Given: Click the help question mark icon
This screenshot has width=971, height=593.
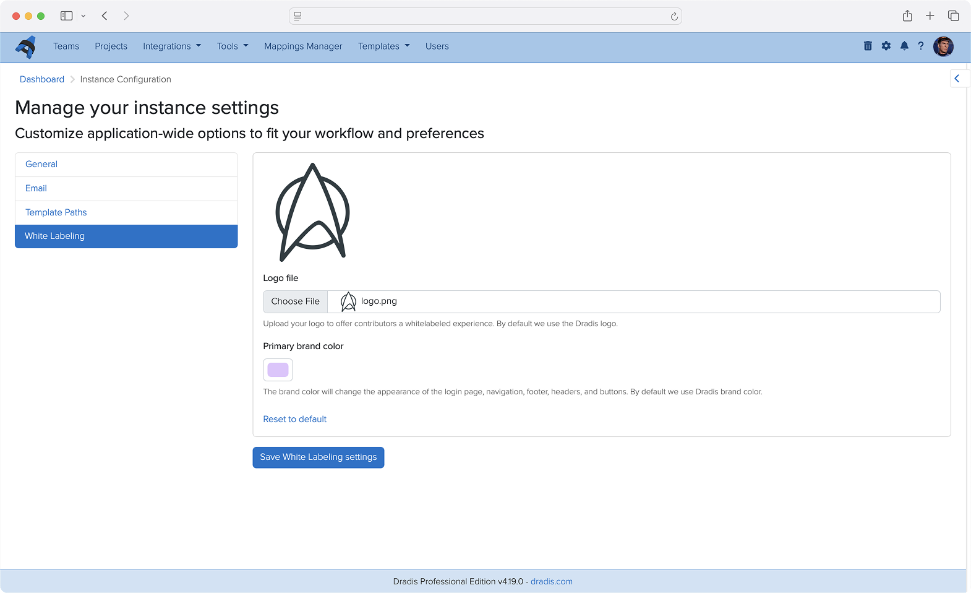Looking at the screenshot, I should tap(921, 46).
